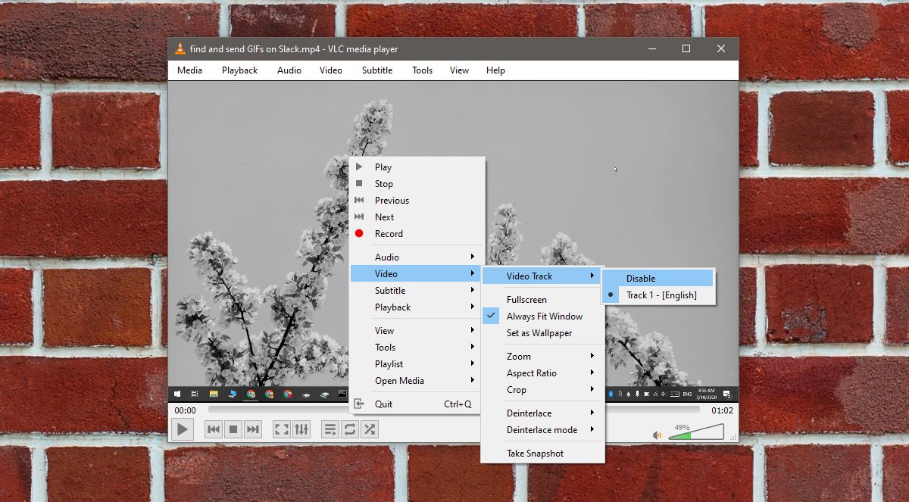909x502 pixels.
Task: Expand the Tools submenu in the context menu
Action: point(417,348)
